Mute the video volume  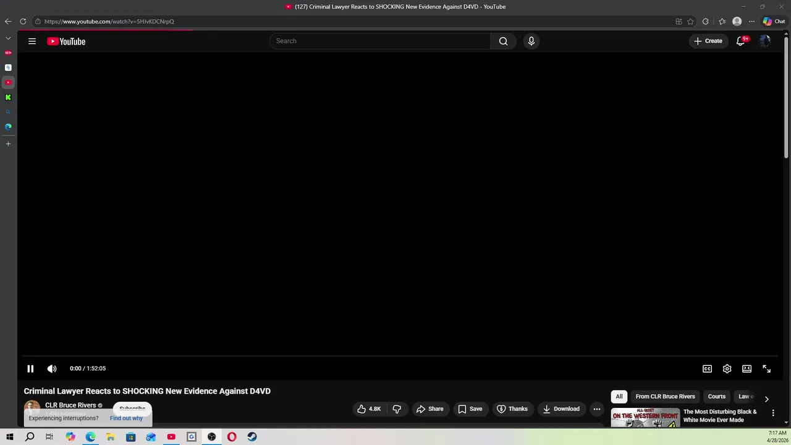pyautogui.click(x=52, y=368)
